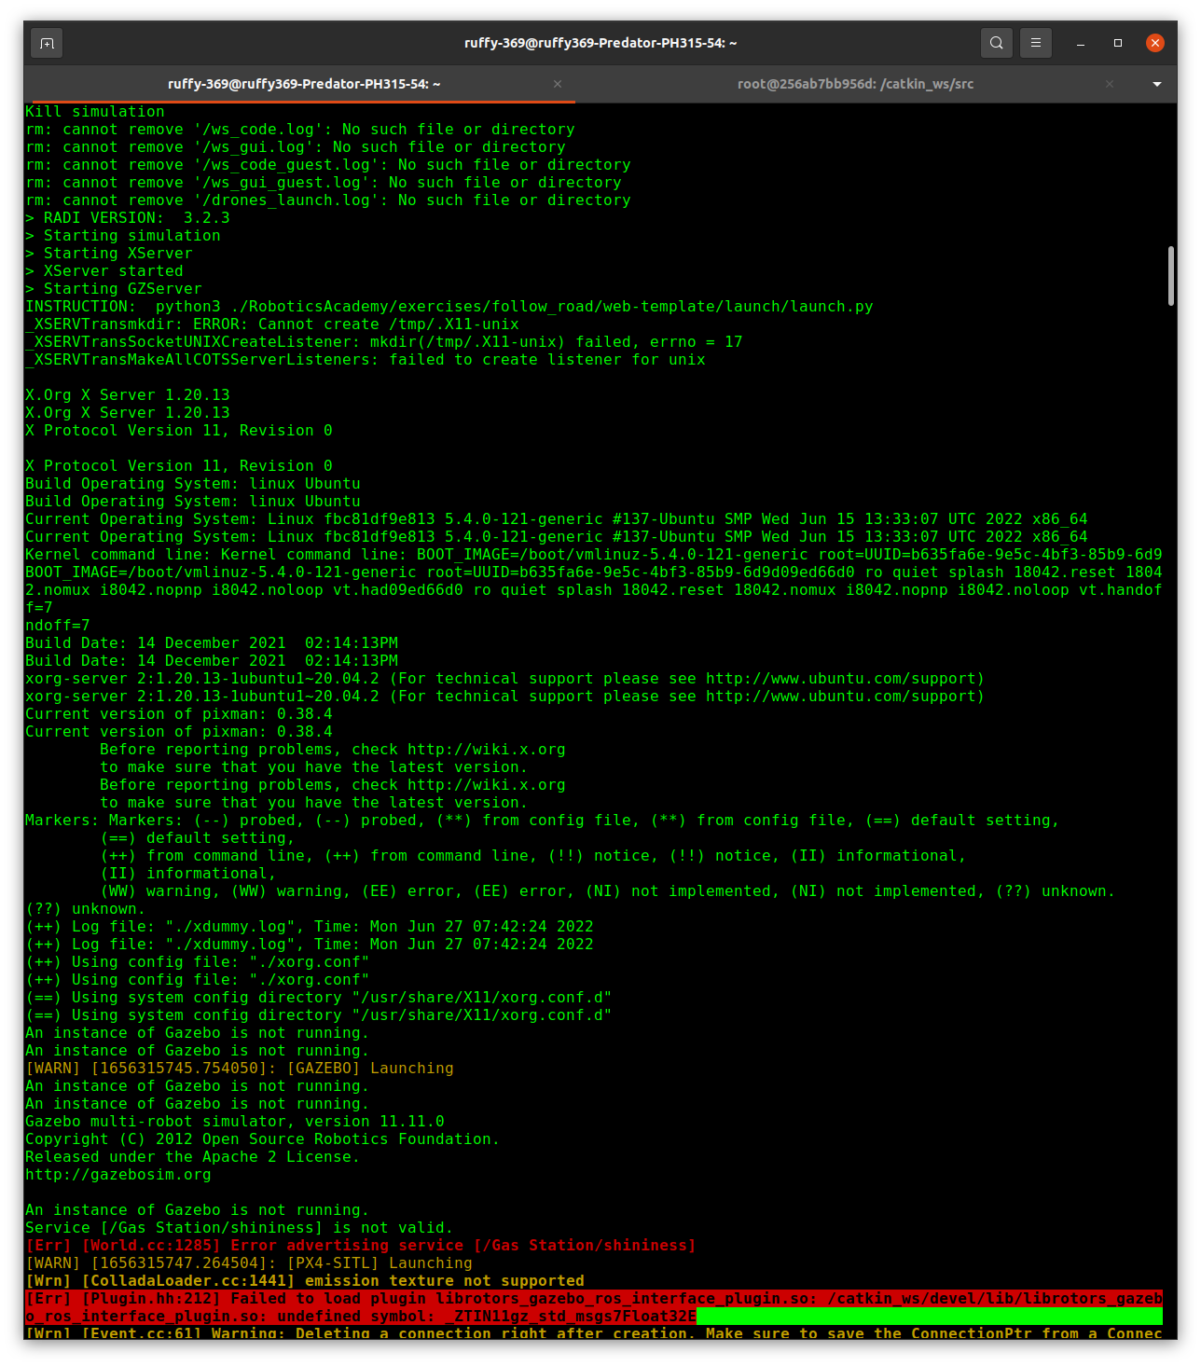The height and width of the screenshot is (1366, 1201).
Task: Click the 'Service [/Gas Station/shininess]' line
Action: coord(240,1228)
